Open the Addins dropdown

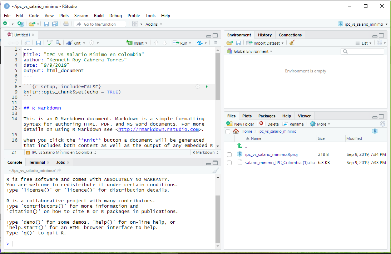[154, 24]
